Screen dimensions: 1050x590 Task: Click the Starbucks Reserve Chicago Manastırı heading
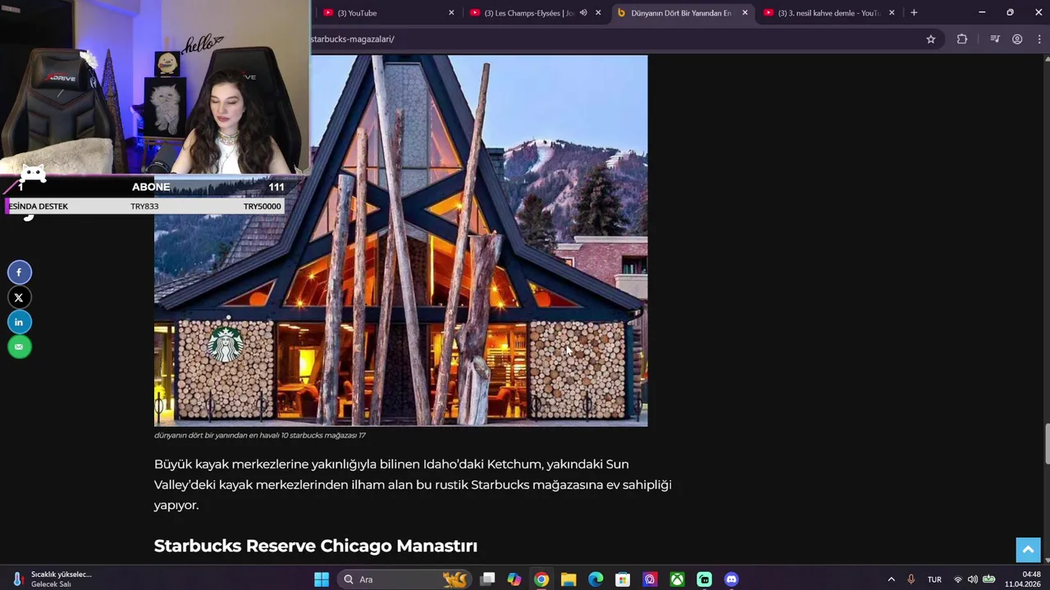(x=316, y=546)
